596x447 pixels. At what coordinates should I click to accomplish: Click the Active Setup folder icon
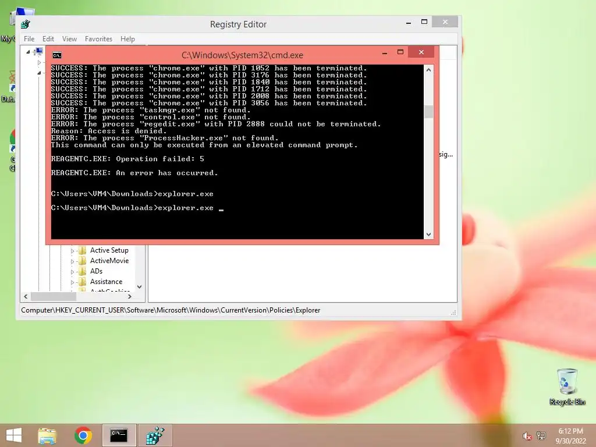tap(83, 250)
